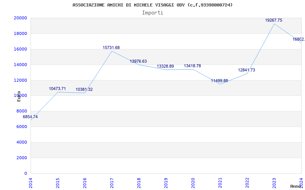The image size is (305, 190).
Task: Select the 6854.74 data label
Action: coord(30,117)
